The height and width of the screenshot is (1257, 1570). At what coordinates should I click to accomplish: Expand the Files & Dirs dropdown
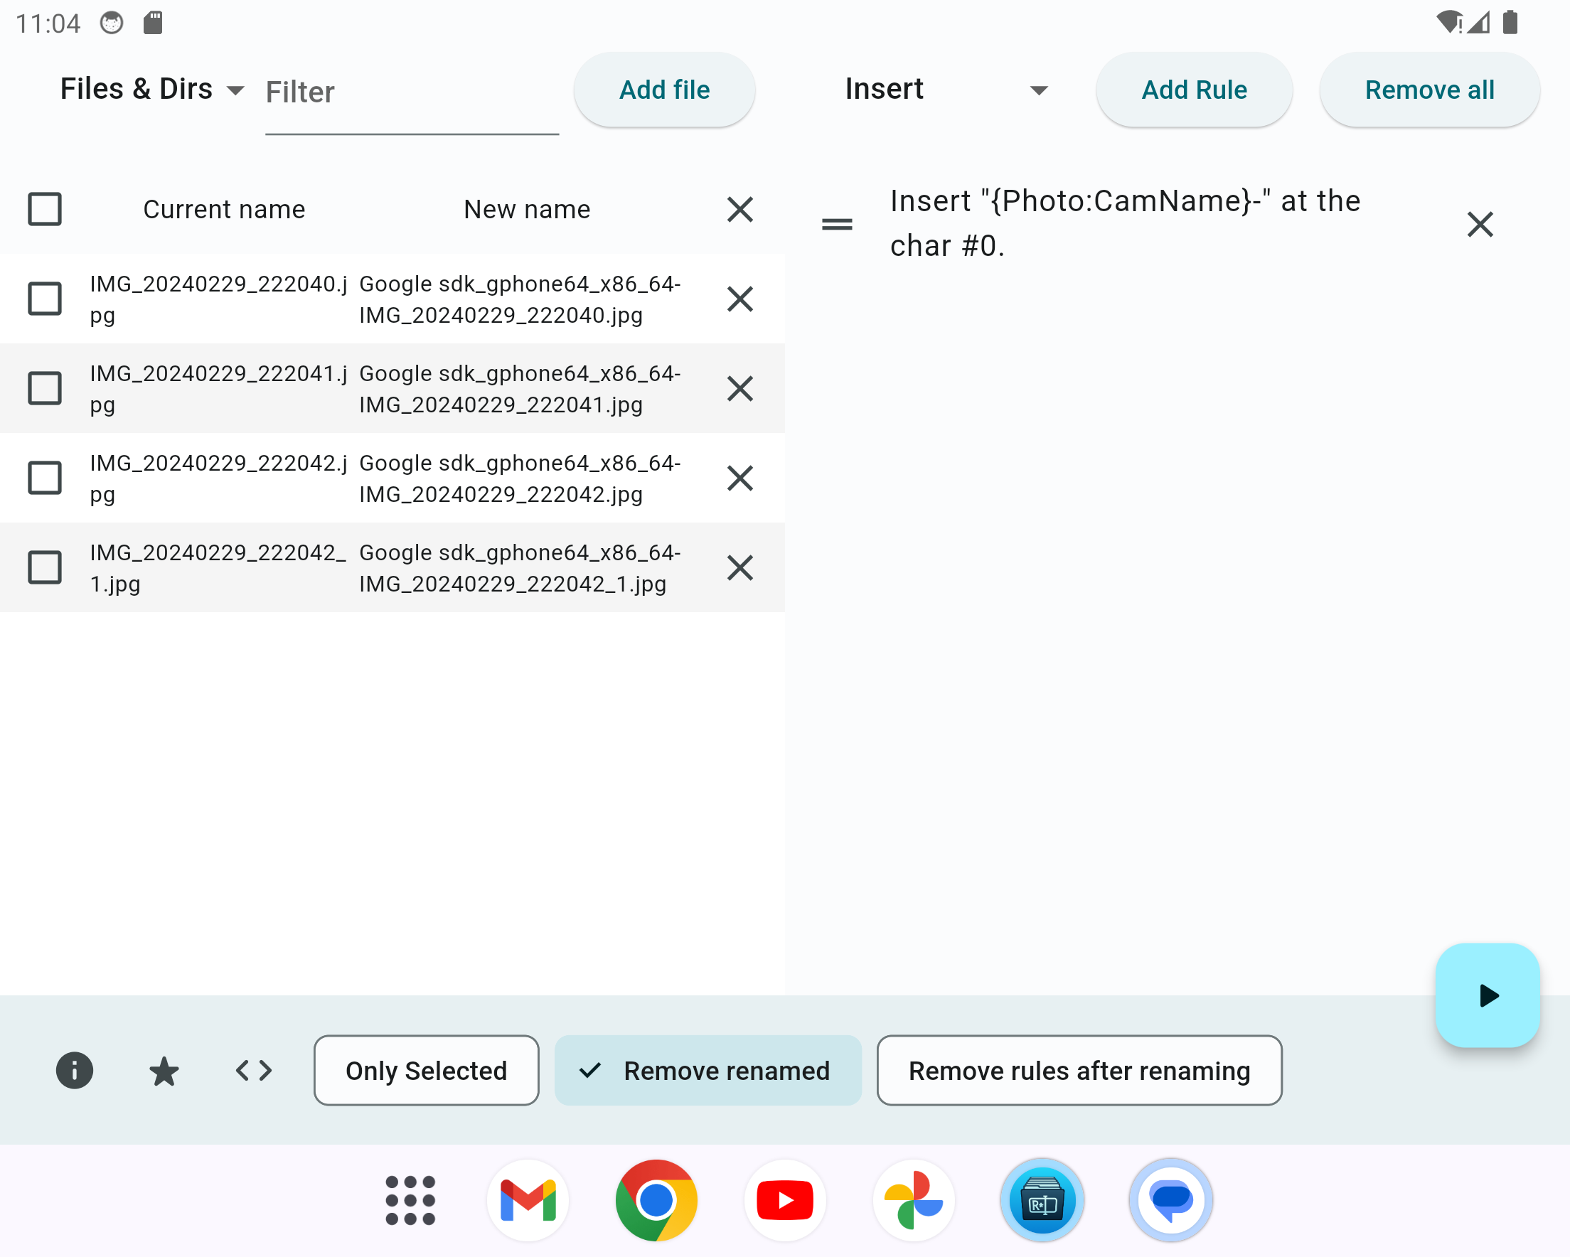tap(151, 89)
